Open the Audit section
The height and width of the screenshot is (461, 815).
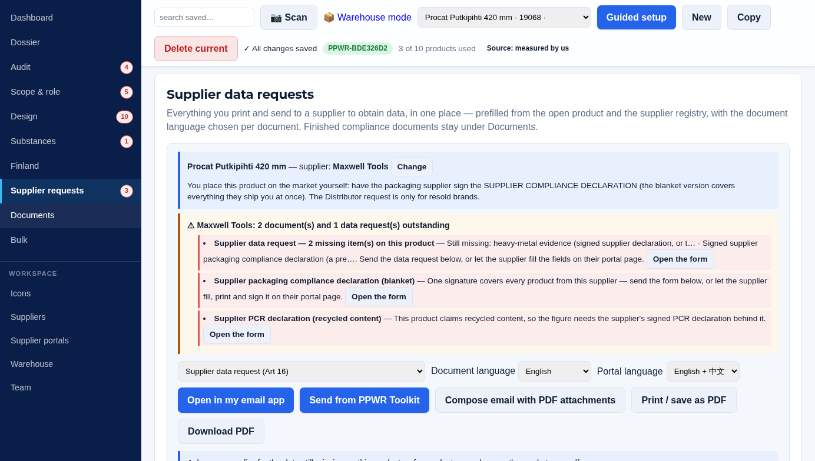71,67
